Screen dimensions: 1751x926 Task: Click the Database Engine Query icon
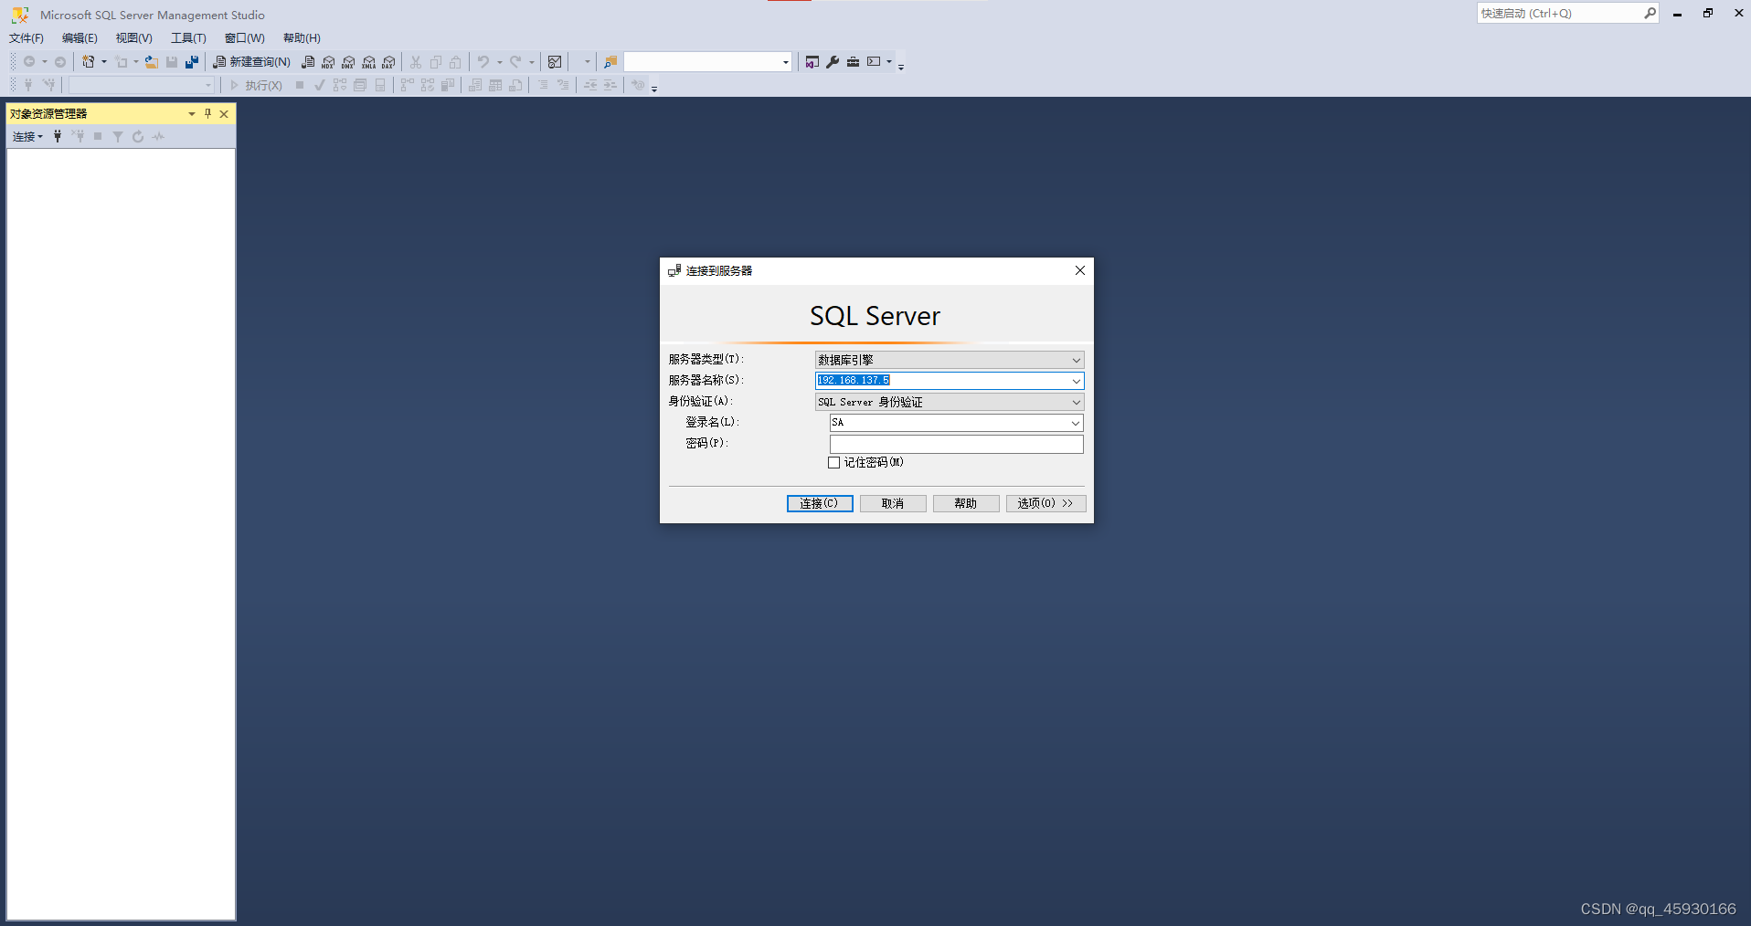tap(308, 62)
